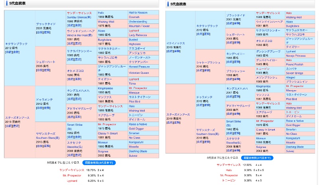Image resolution: width=319 pixels, height=185 pixels.
Task: Click ブランシュレイン in right table
Action: pyautogui.click(x=296, y=82)
